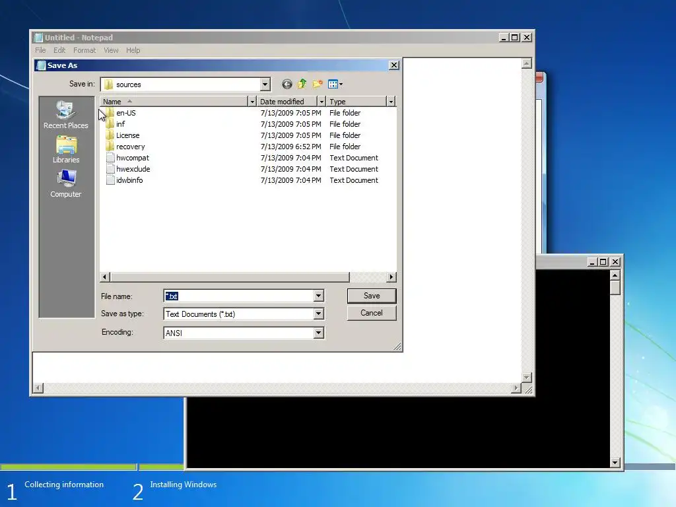Select the en-US folder icon
Viewport: 676px width, 507px height.
110,113
